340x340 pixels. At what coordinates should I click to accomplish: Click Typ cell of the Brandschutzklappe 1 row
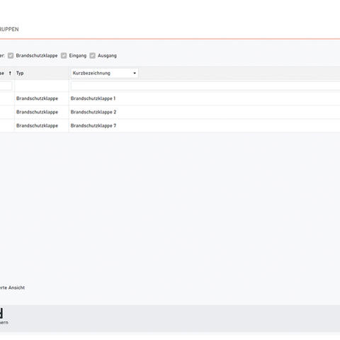(42, 98)
